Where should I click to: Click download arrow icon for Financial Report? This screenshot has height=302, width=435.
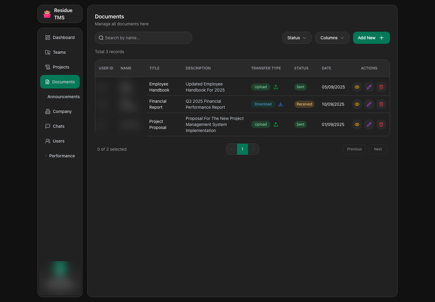point(281,104)
